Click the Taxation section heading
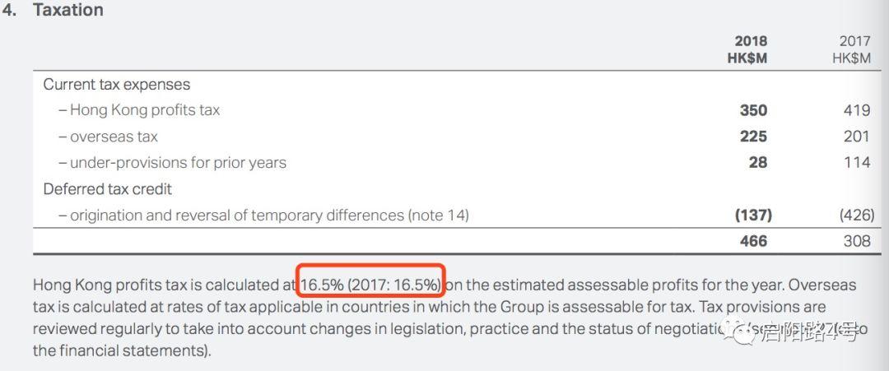The width and height of the screenshot is (889, 371). click(68, 10)
